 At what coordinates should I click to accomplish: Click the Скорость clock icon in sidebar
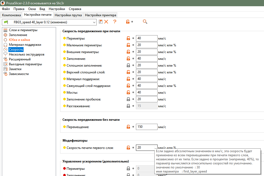pos(5,50)
